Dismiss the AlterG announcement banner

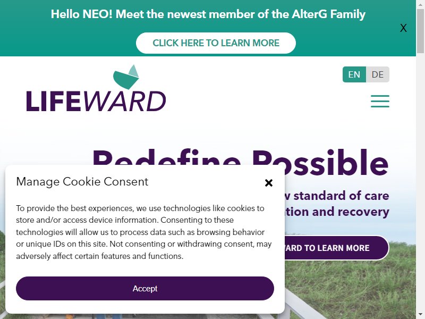[403, 28]
